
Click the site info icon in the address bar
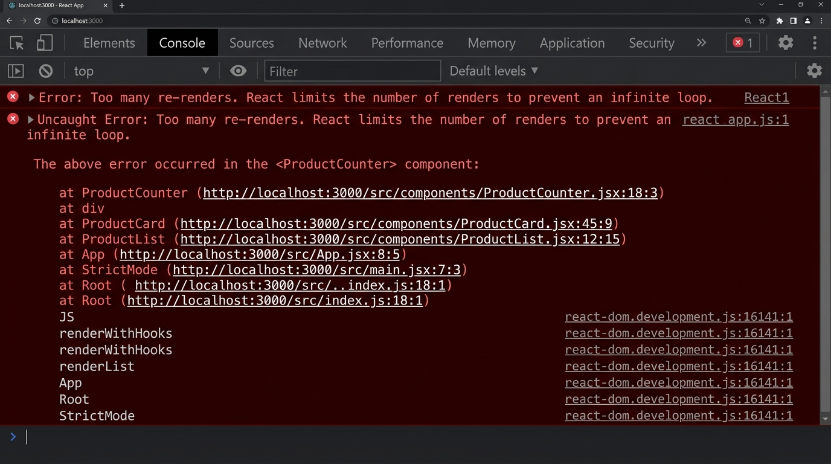click(x=55, y=21)
